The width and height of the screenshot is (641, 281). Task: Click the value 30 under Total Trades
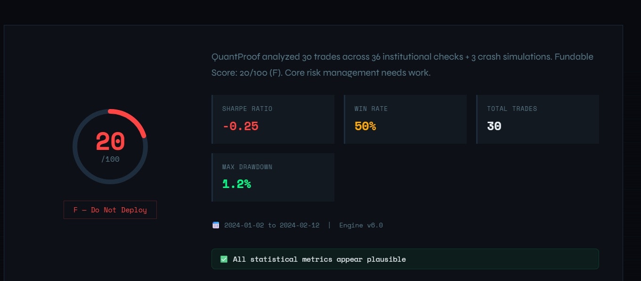click(x=494, y=125)
